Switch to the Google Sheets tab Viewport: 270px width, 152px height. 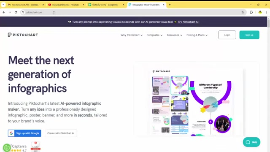point(105,5)
